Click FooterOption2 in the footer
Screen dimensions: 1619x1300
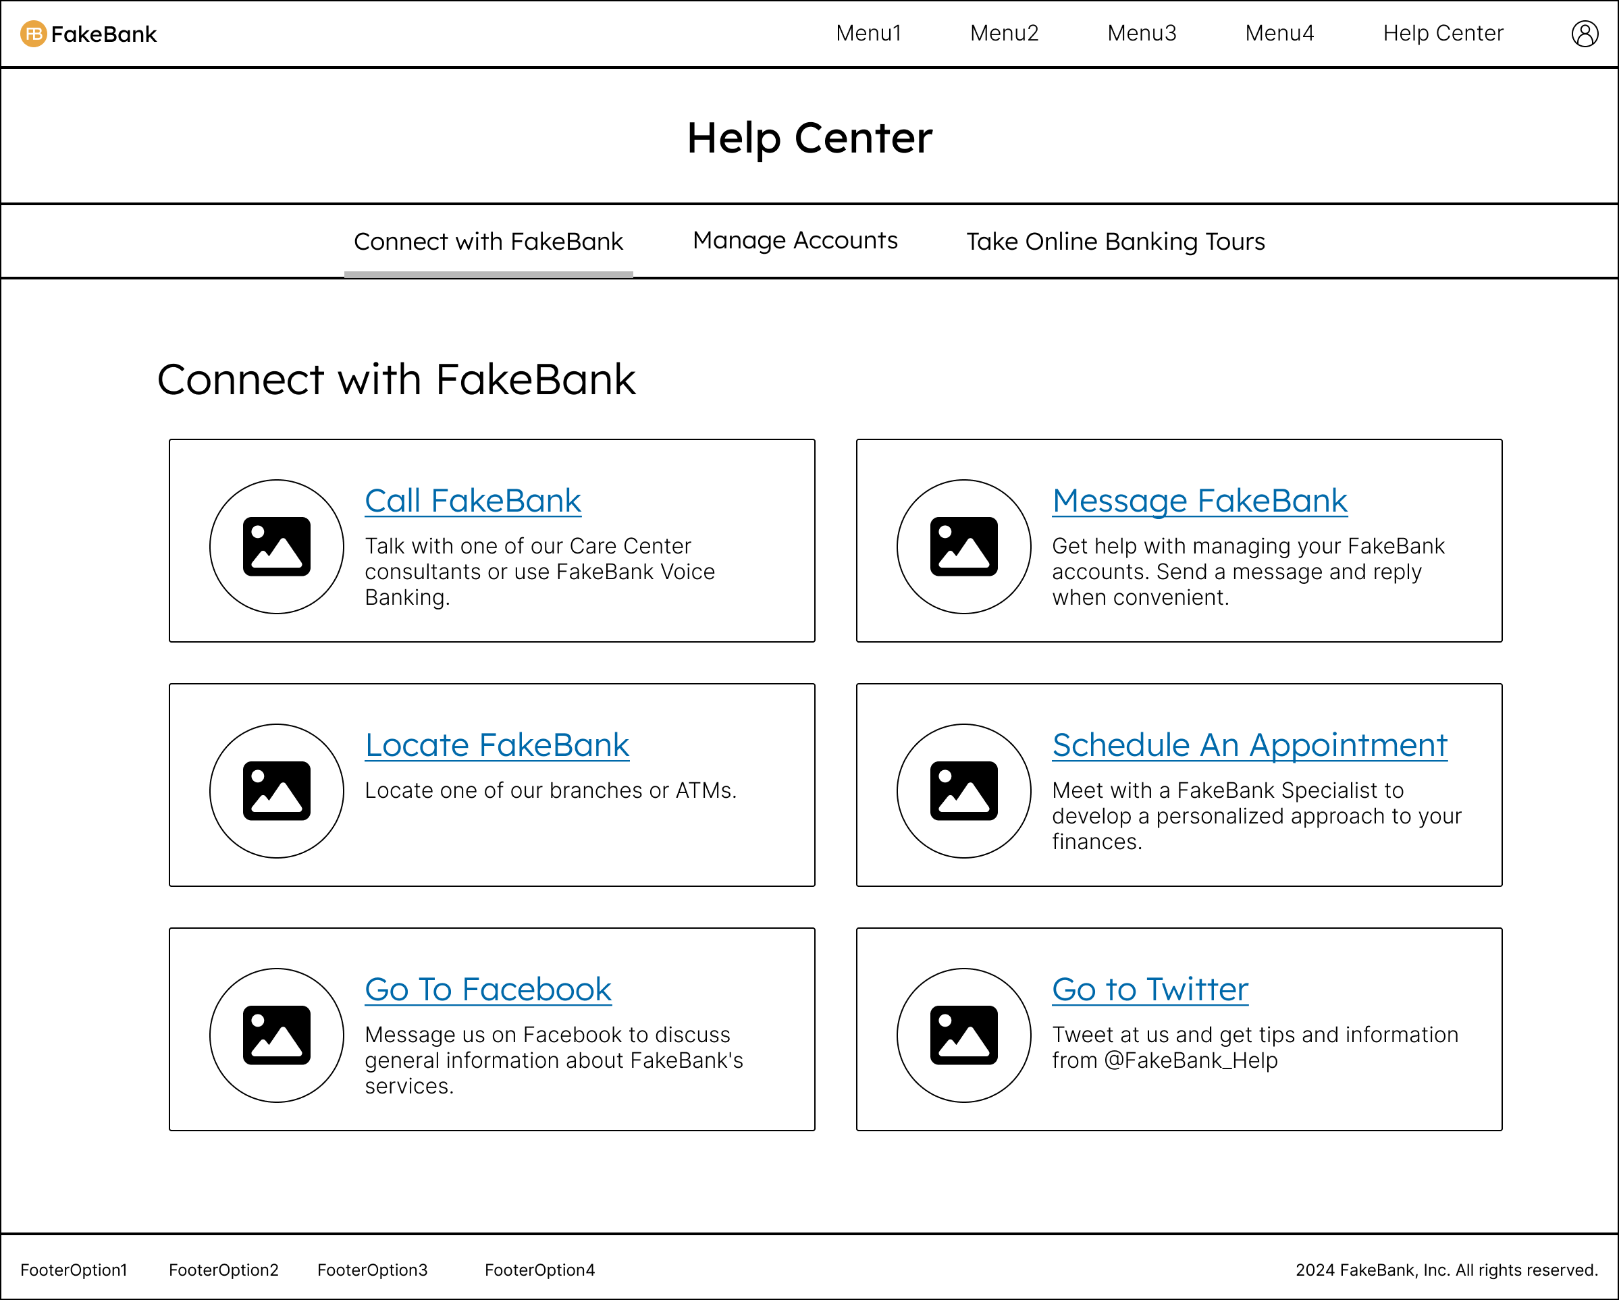click(x=223, y=1270)
